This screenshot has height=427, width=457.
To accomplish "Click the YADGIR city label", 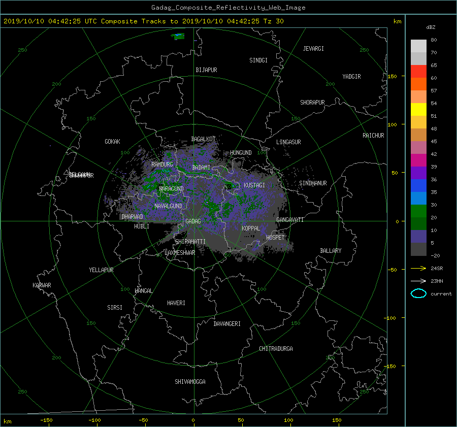I will tap(351, 77).
